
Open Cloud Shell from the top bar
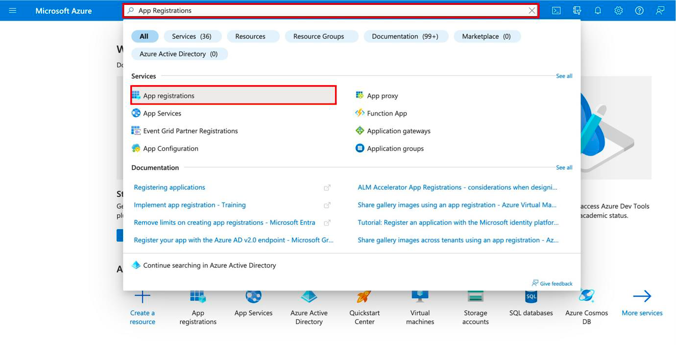(556, 10)
